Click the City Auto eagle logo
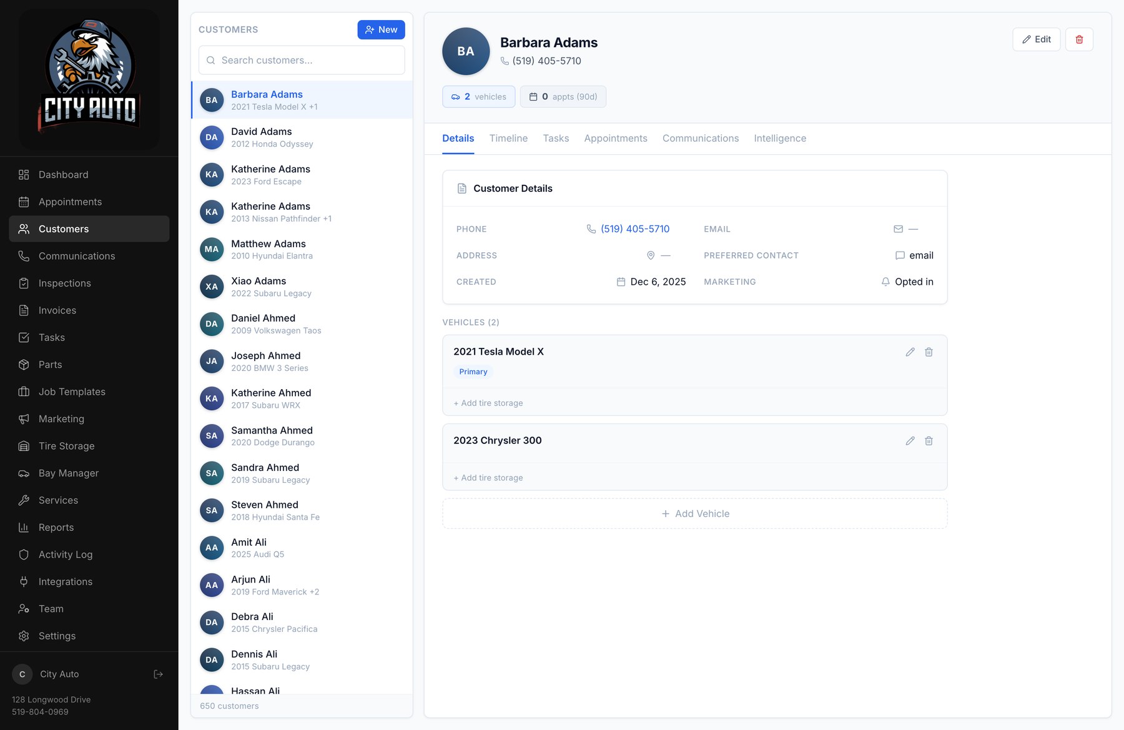The height and width of the screenshot is (730, 1124). [x=89, y=77]
